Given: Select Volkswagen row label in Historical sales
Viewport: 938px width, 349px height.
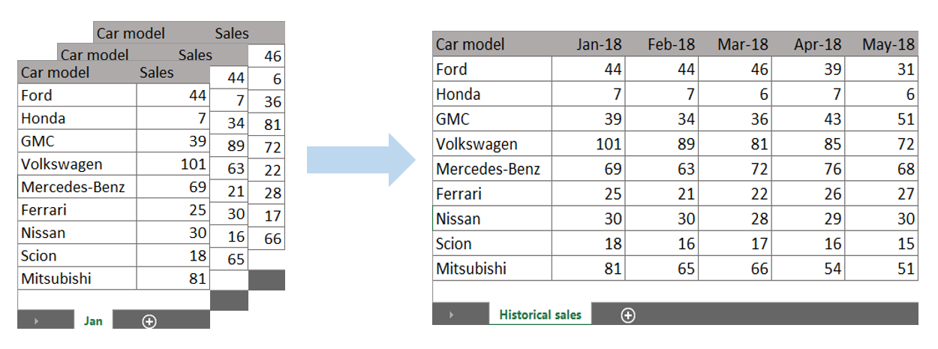Looking at the screenshot, I should [492, 144].
